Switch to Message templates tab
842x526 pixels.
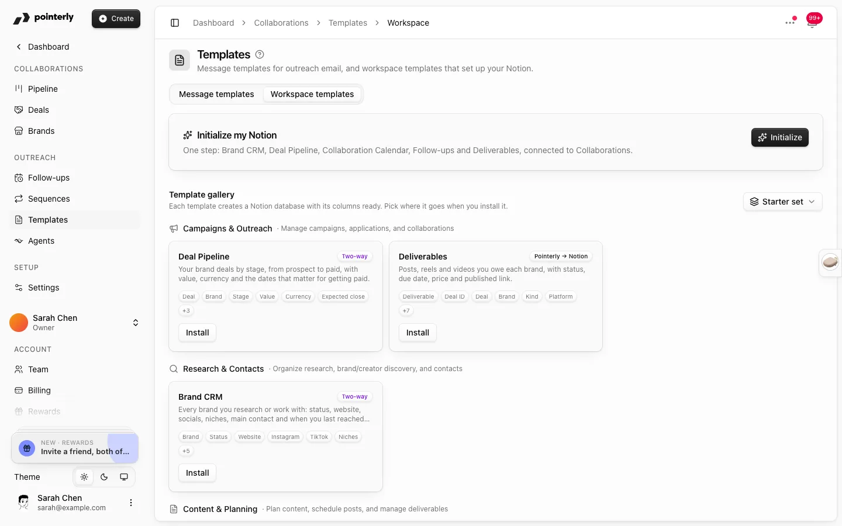coord(216,94)
